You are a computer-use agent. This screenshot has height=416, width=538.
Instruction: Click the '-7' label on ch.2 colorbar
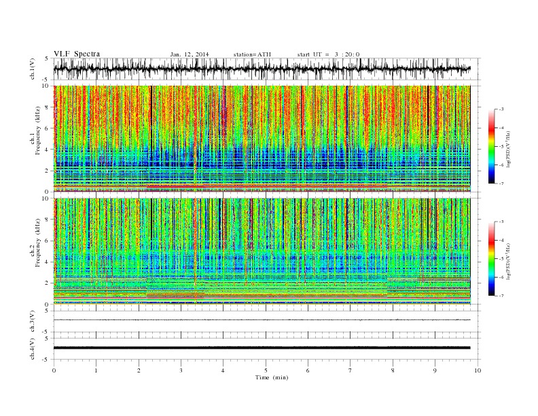501,296
